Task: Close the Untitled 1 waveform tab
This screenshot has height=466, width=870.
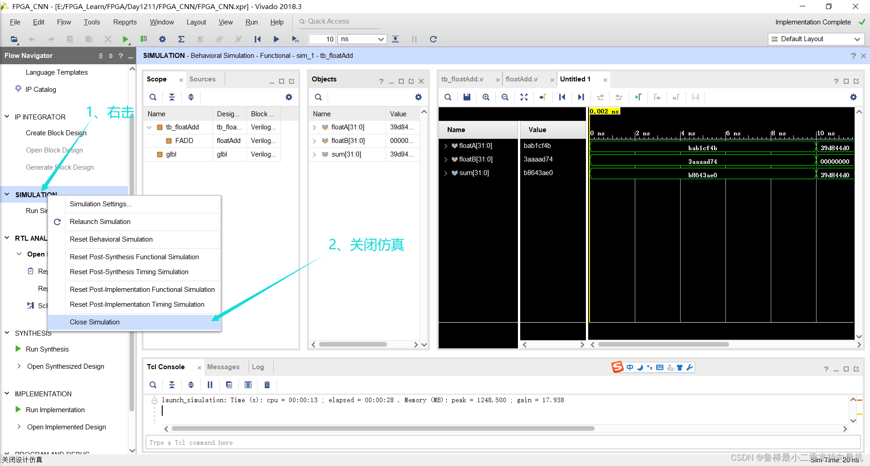Action: tap(605, 80)
